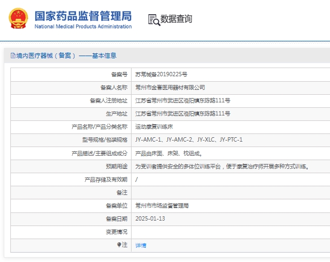Select company 常州市金誉医用器材有限公司

(170, 88)
